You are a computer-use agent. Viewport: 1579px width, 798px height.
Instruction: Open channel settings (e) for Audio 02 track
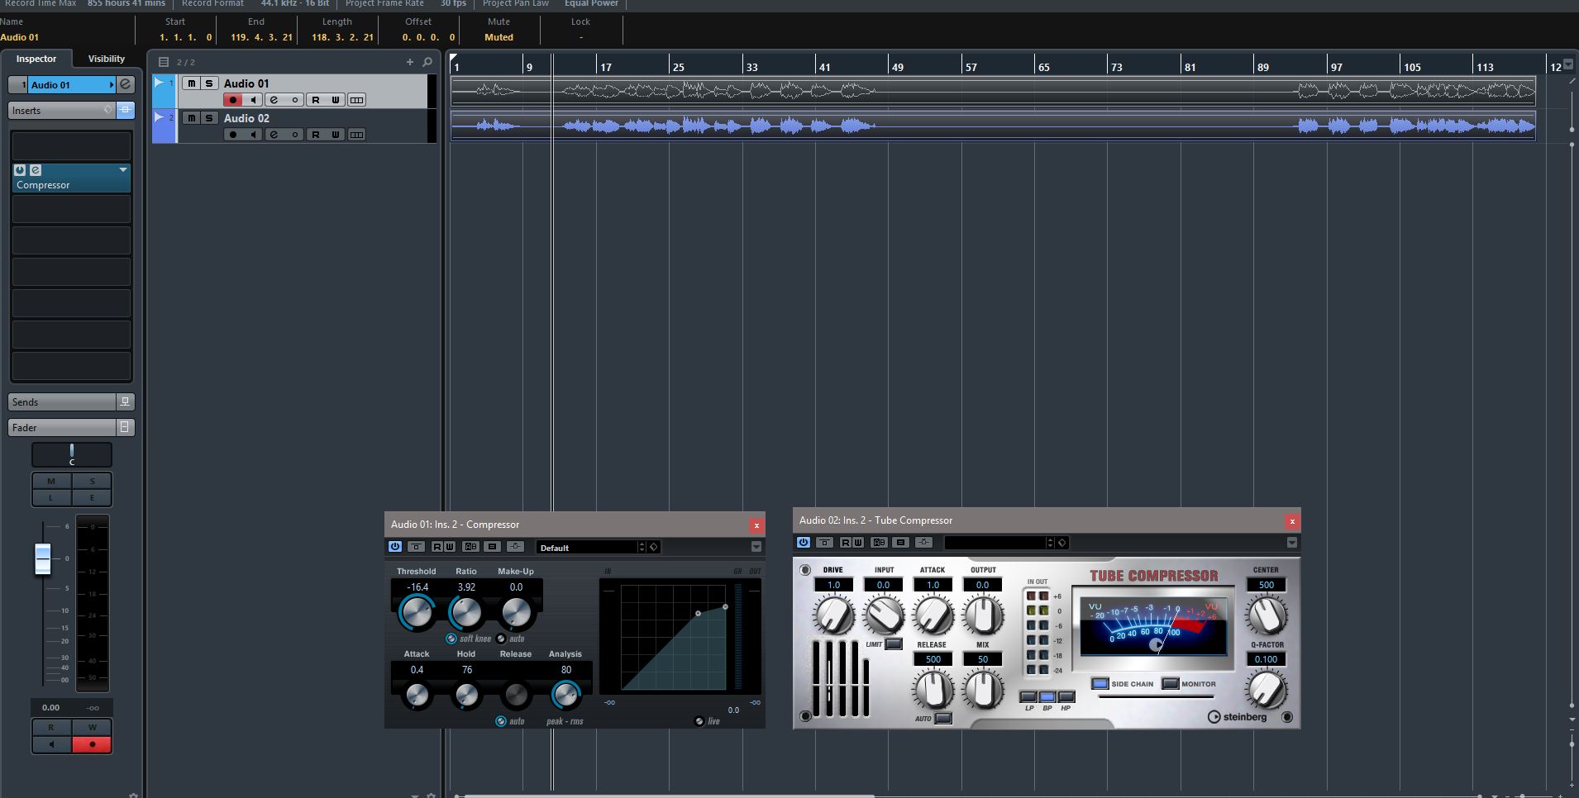pos(274,135)
